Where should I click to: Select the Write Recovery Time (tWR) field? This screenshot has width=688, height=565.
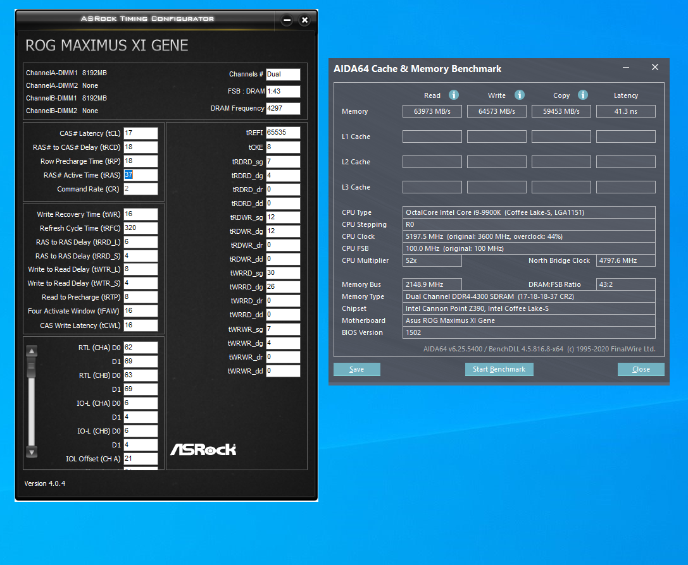(x=141, y=214)
